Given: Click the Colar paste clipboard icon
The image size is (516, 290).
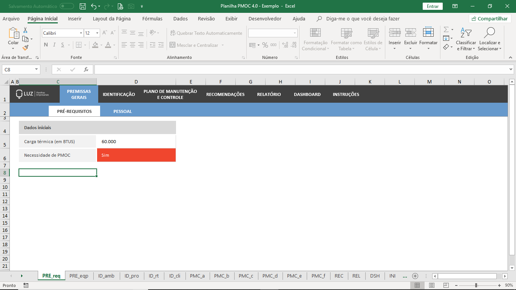Looking at the screenshot, I should [x=14, y=33].
